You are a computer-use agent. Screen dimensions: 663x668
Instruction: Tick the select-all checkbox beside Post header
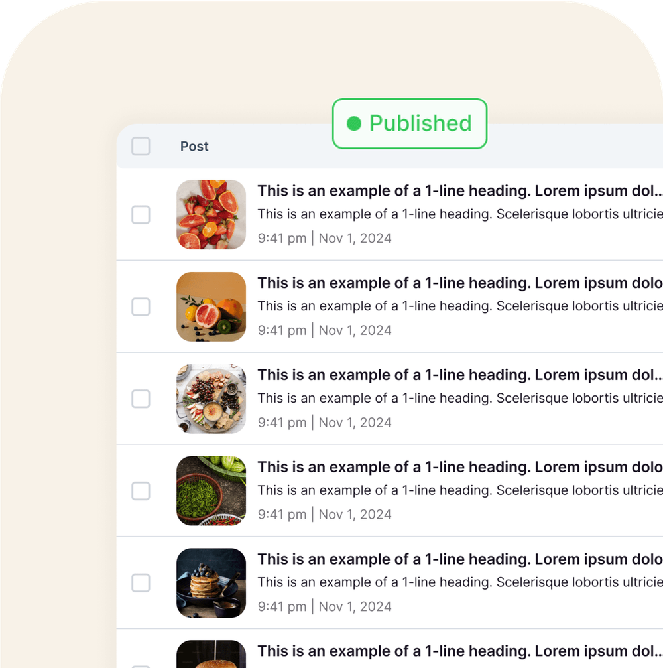[x=141, y=146]
